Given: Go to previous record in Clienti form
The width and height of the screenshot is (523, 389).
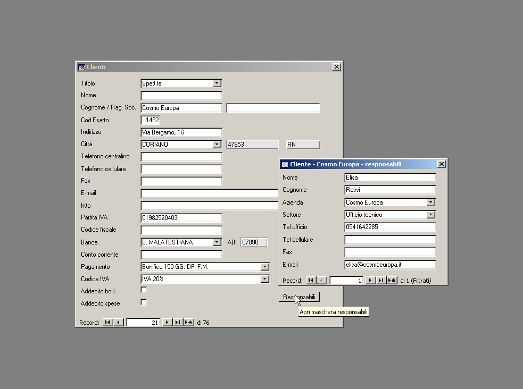Looking at the screenshot, I should pyautogui.click(x=119, y=323).
